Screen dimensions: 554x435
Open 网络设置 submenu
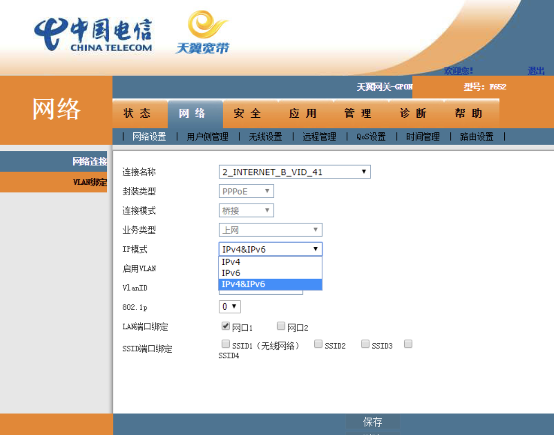149,137
